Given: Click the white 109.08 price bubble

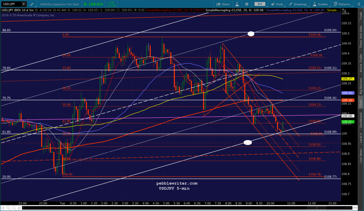Looking at the screenshot, I should point(348,116).
